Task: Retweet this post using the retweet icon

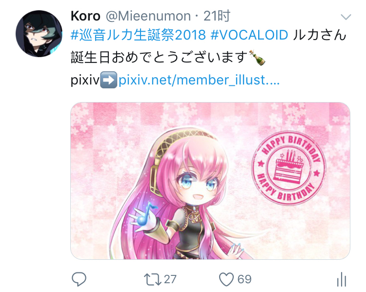Action: click(x=152, y=279)
